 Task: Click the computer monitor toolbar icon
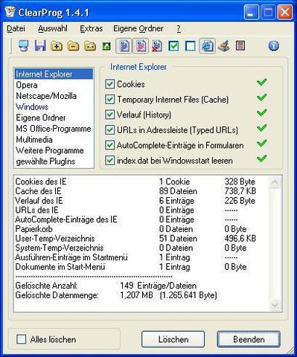pos(24,46)
